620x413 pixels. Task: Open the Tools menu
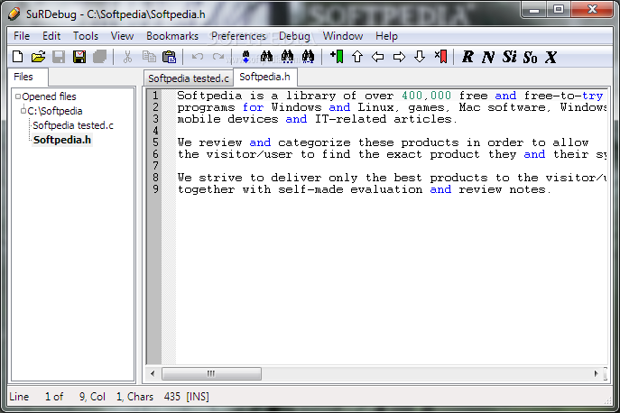(x=86, y=36)
